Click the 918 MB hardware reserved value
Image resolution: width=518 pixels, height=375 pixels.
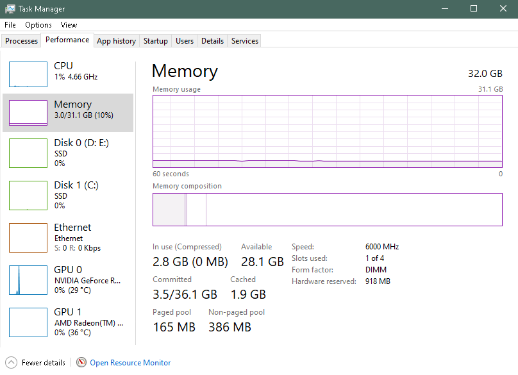coord(378,281)
